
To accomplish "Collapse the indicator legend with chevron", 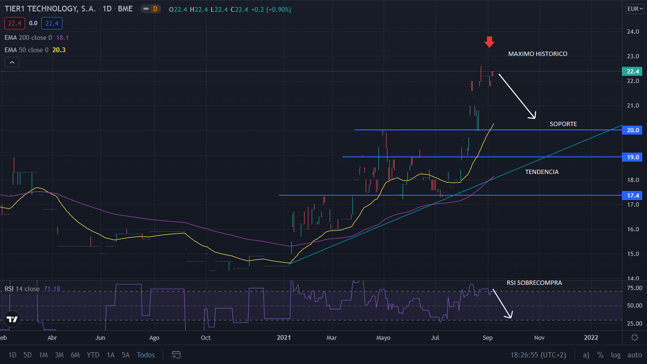I will point(12,62).
